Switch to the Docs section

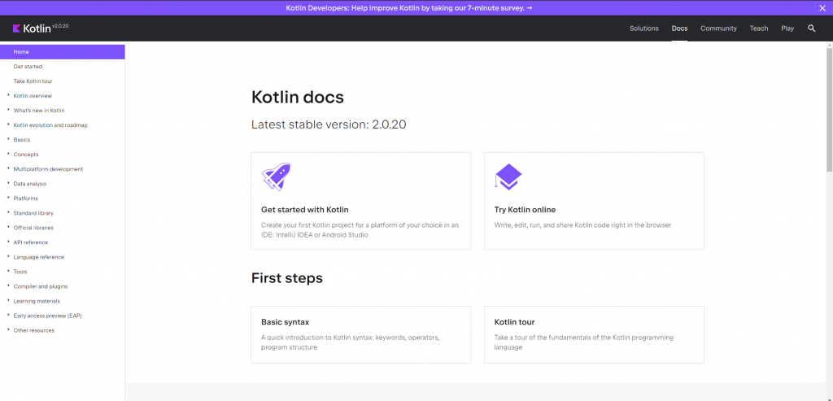[x=679, y=28]
